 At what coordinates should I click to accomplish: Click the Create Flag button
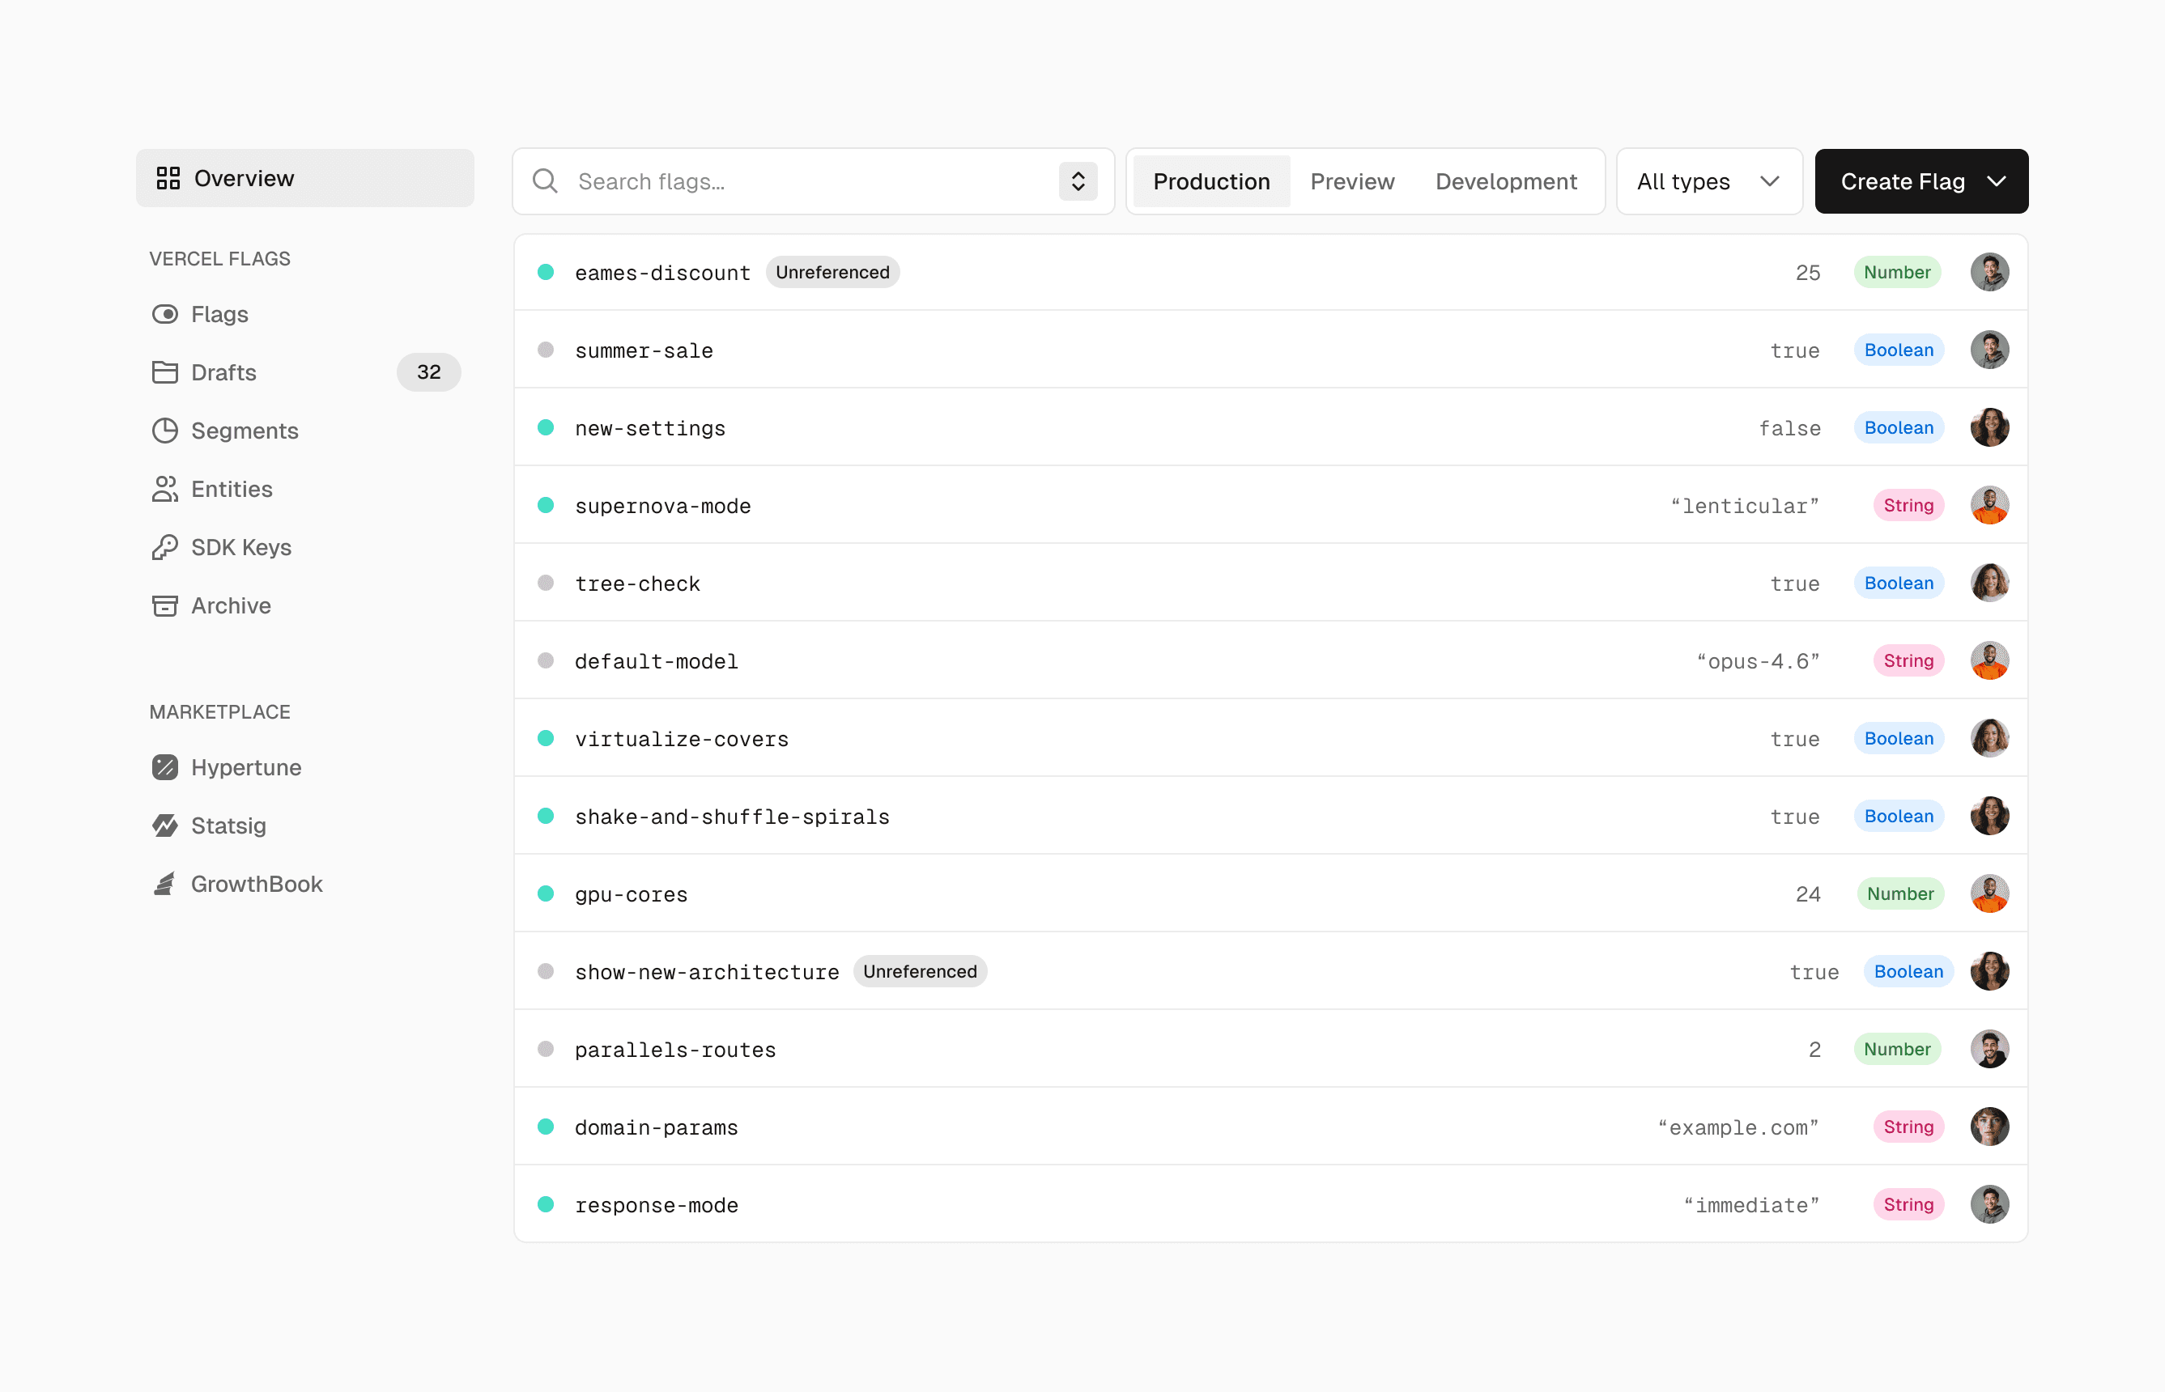[1902, 180]
